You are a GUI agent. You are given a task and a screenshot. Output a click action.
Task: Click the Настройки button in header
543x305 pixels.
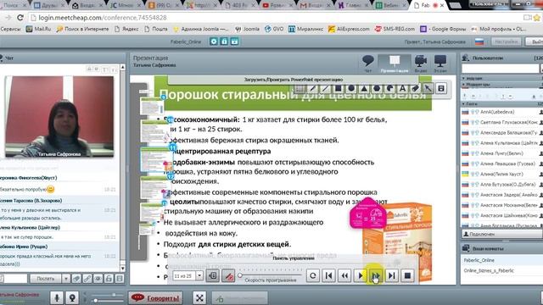(506, 42)
